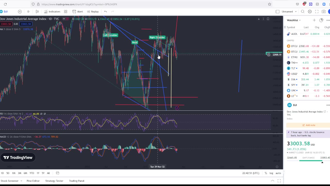Start bar Replay mode
Screen dimensions: 330x186
[x=93, y=12]
